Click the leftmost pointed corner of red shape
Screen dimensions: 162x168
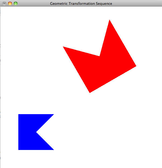(x=64, y=47)
